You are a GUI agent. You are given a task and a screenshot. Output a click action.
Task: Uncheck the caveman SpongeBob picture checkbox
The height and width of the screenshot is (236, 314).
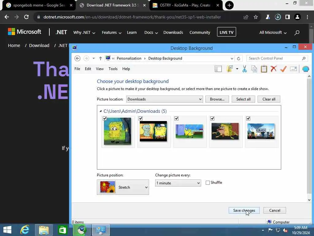click(x=213, y=118)
